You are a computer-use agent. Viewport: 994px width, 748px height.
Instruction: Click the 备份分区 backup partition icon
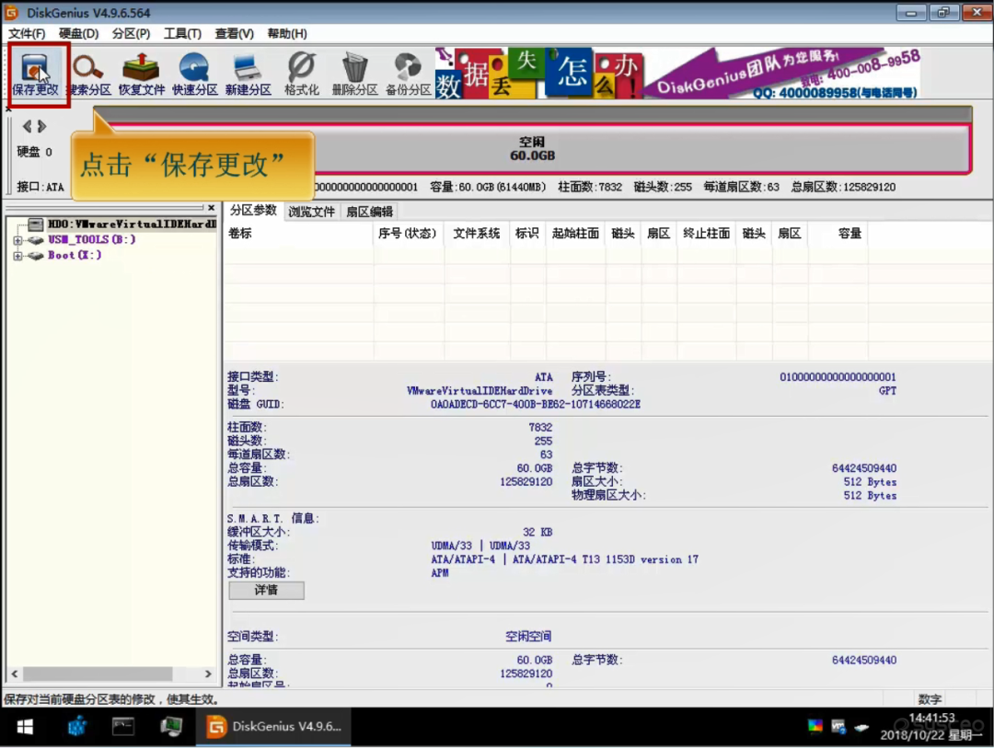(408, 74)
